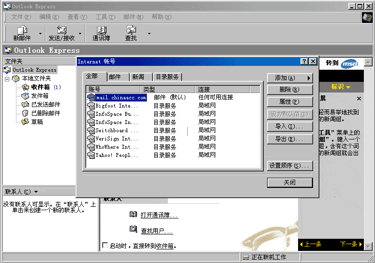This screenshot has height=263, width=375.
Task: Open dropdown arrow next to New Mail
Action: 40,33
